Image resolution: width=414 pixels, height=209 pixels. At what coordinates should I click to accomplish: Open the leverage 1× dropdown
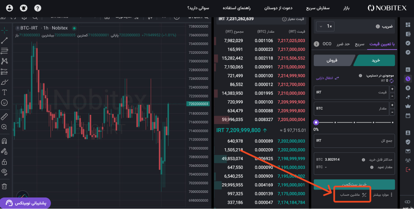point(325,26)
